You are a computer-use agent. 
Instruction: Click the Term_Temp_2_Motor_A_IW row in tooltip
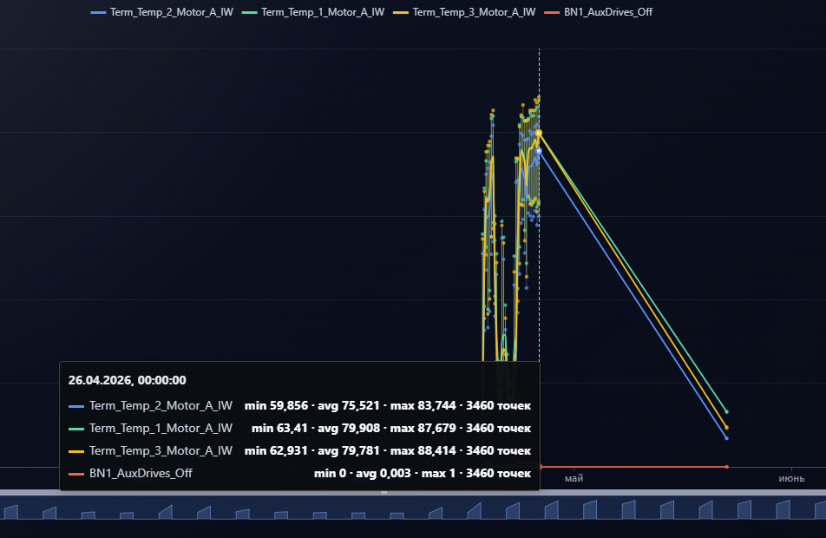click(x=299, y=406)
